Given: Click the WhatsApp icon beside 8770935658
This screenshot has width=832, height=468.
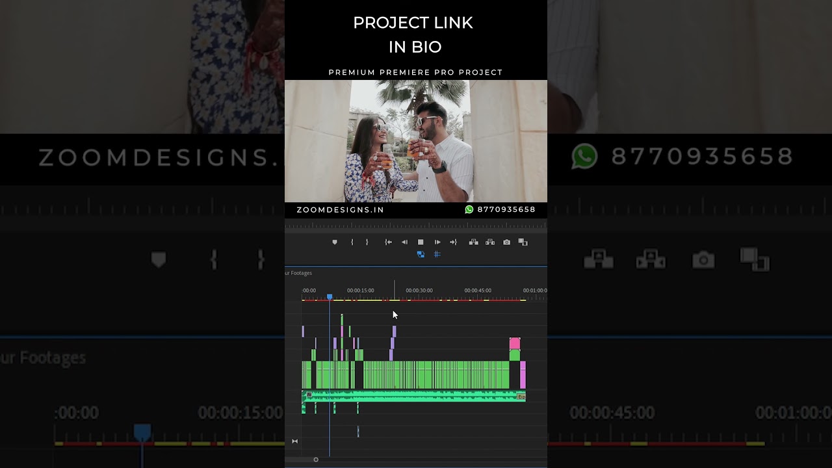Looking at the screenshot, I should click(469, 209).
